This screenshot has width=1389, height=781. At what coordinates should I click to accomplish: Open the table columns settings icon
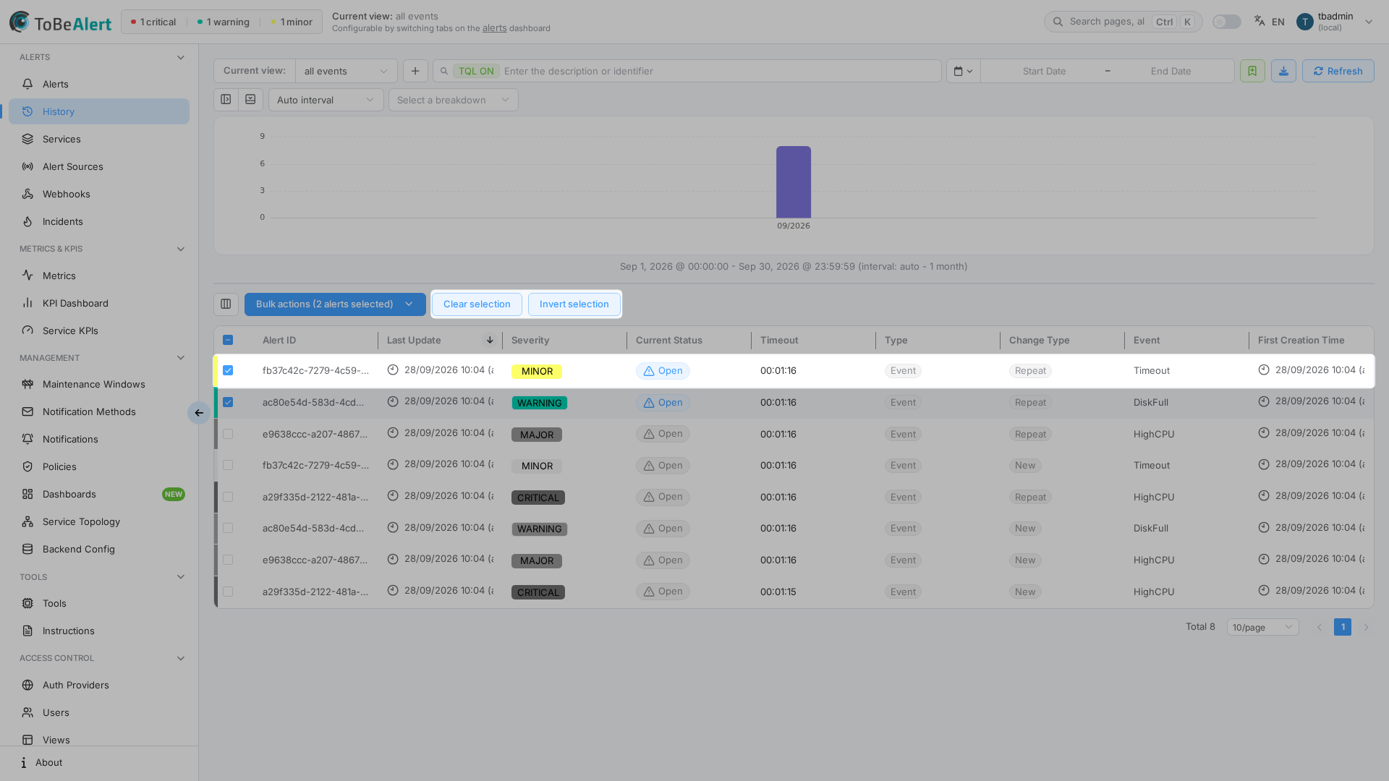point(226,304)
